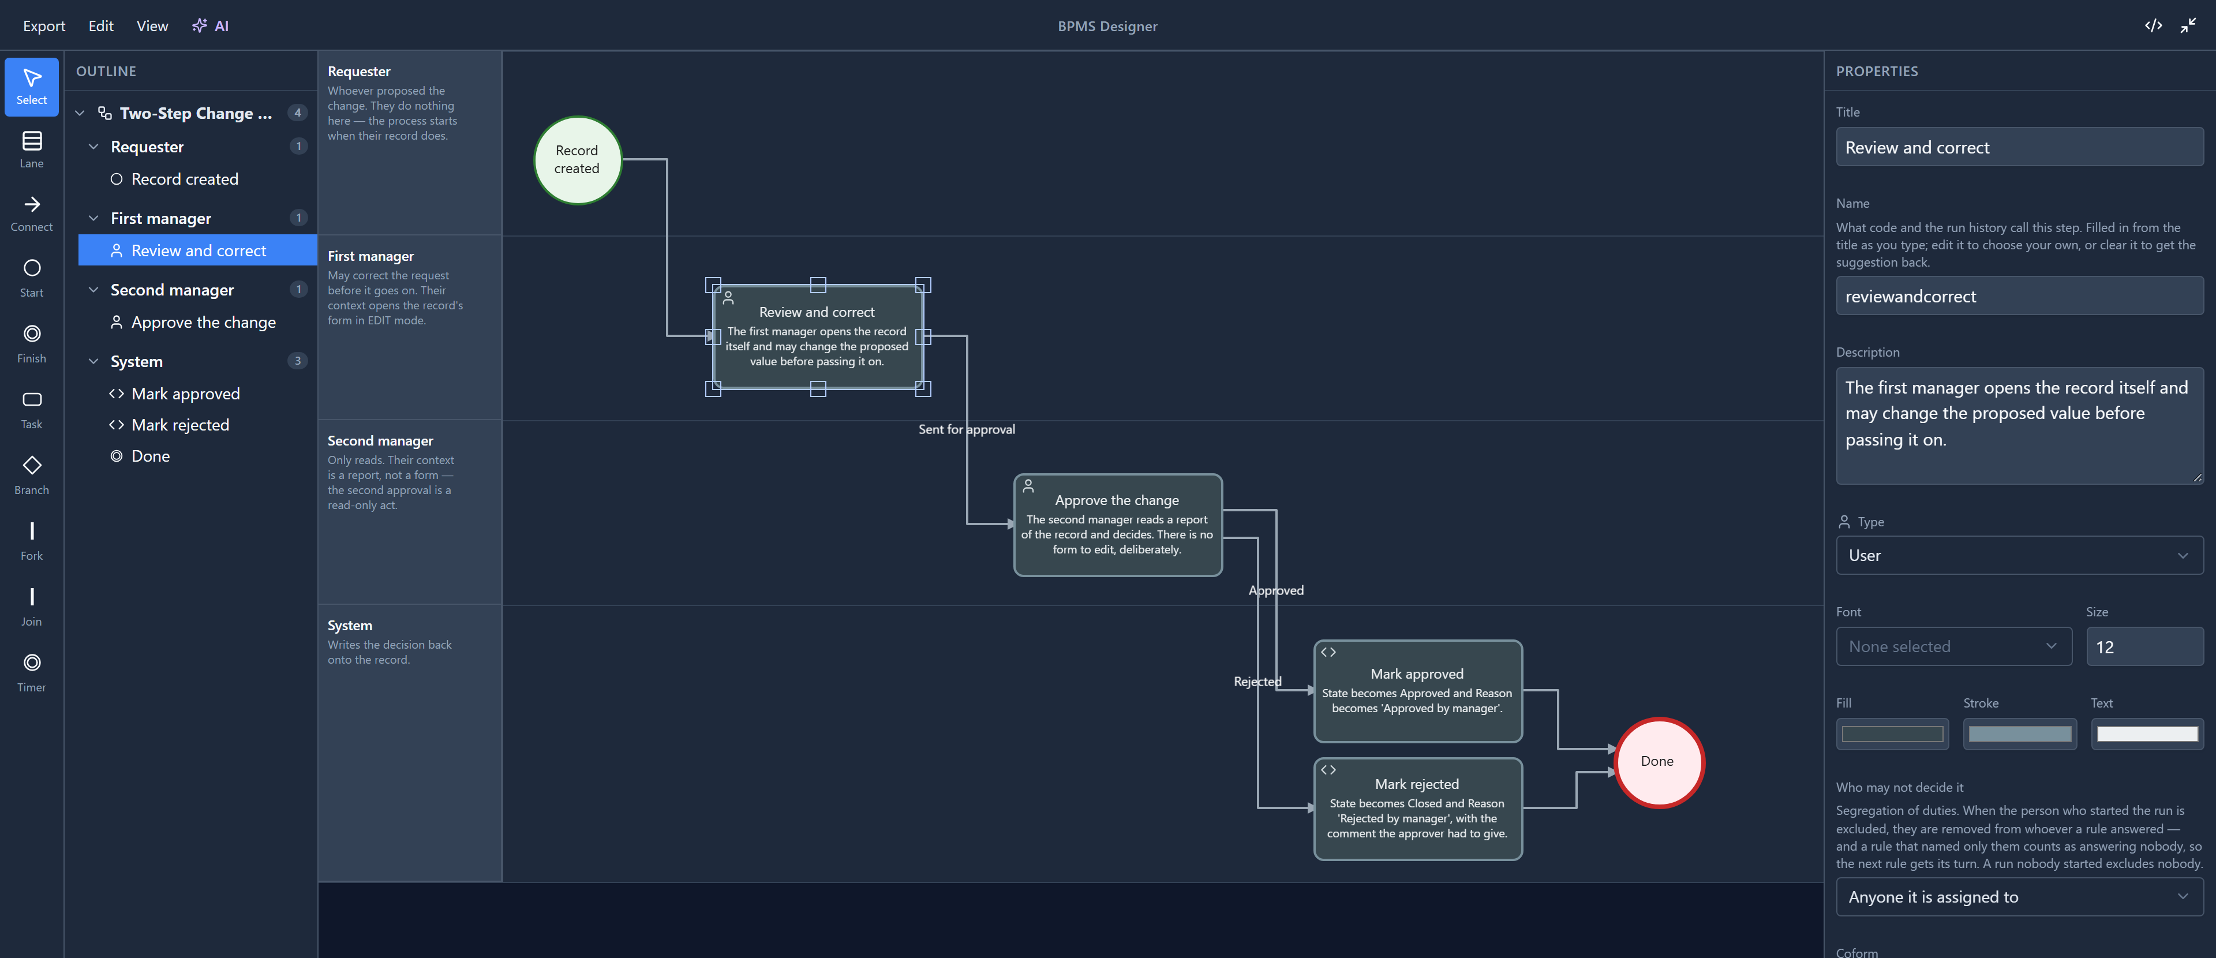
Task: Collapse the Two-Step Change process tree
Action: tap(80, 113)
